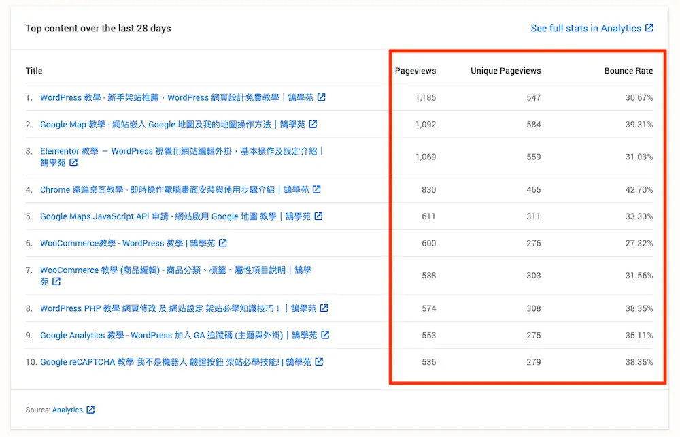Select unique pageviews value "465"

(x=534, y=190)
